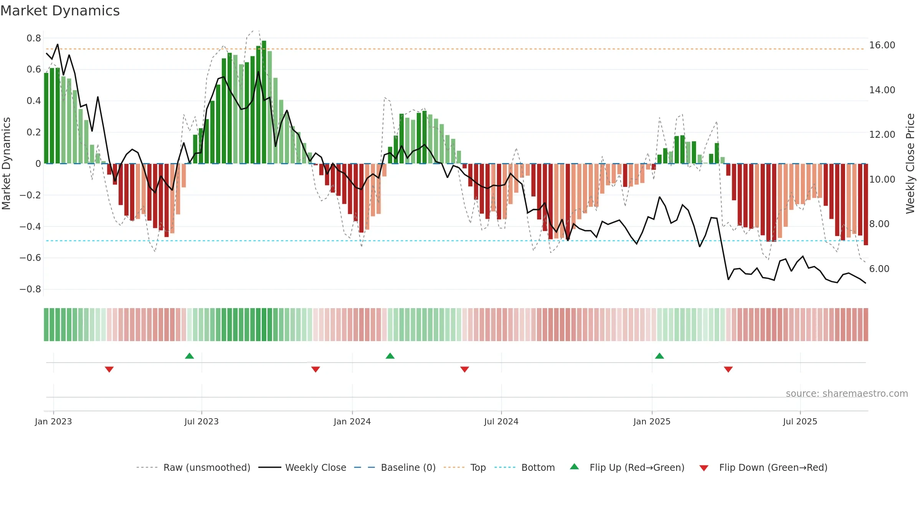Image resolution: width=921 pixels, height=518 pixels.
Task: Click the Market Dynamics chart title
Action: (x=60, y=11)
